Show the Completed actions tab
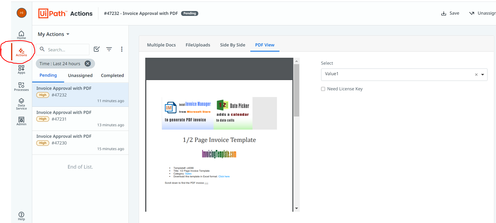 (112, 75)
